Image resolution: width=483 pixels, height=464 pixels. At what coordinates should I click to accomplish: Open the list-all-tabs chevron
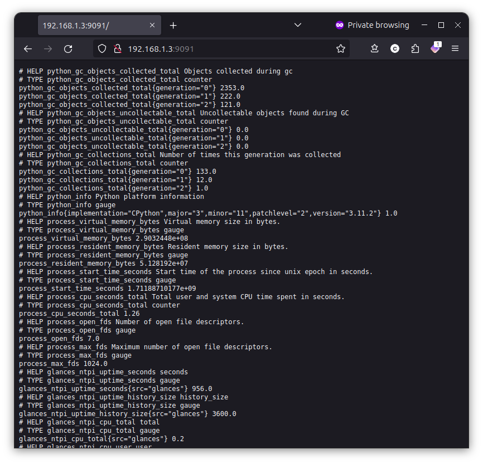coord(297,25)
